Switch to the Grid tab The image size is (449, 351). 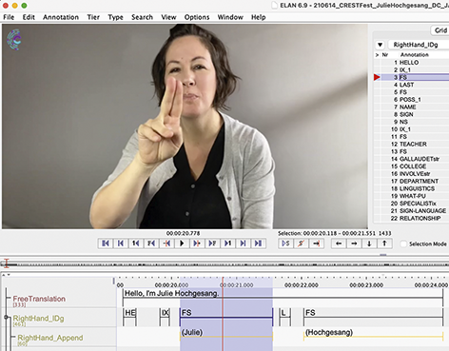440,30
